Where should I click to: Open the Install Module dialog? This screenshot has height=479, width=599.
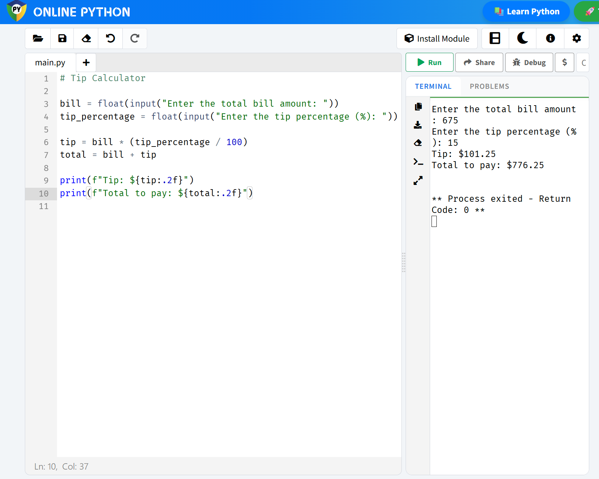coord(437,38)
